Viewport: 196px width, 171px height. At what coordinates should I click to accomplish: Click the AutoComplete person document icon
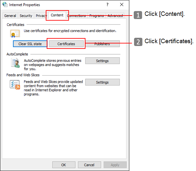[16, 63]
